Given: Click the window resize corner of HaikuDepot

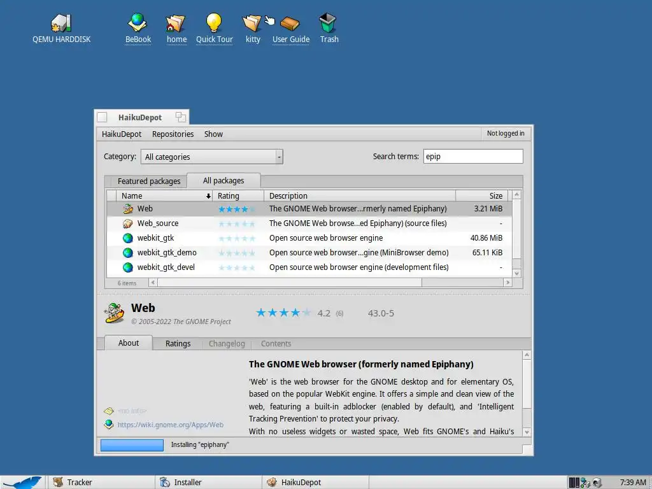Looking at the screenshot, I should [527, 450].
